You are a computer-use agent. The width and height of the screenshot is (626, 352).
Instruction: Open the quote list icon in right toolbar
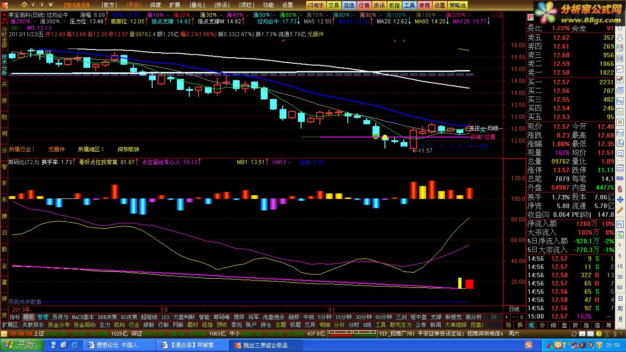coord(620,48)
